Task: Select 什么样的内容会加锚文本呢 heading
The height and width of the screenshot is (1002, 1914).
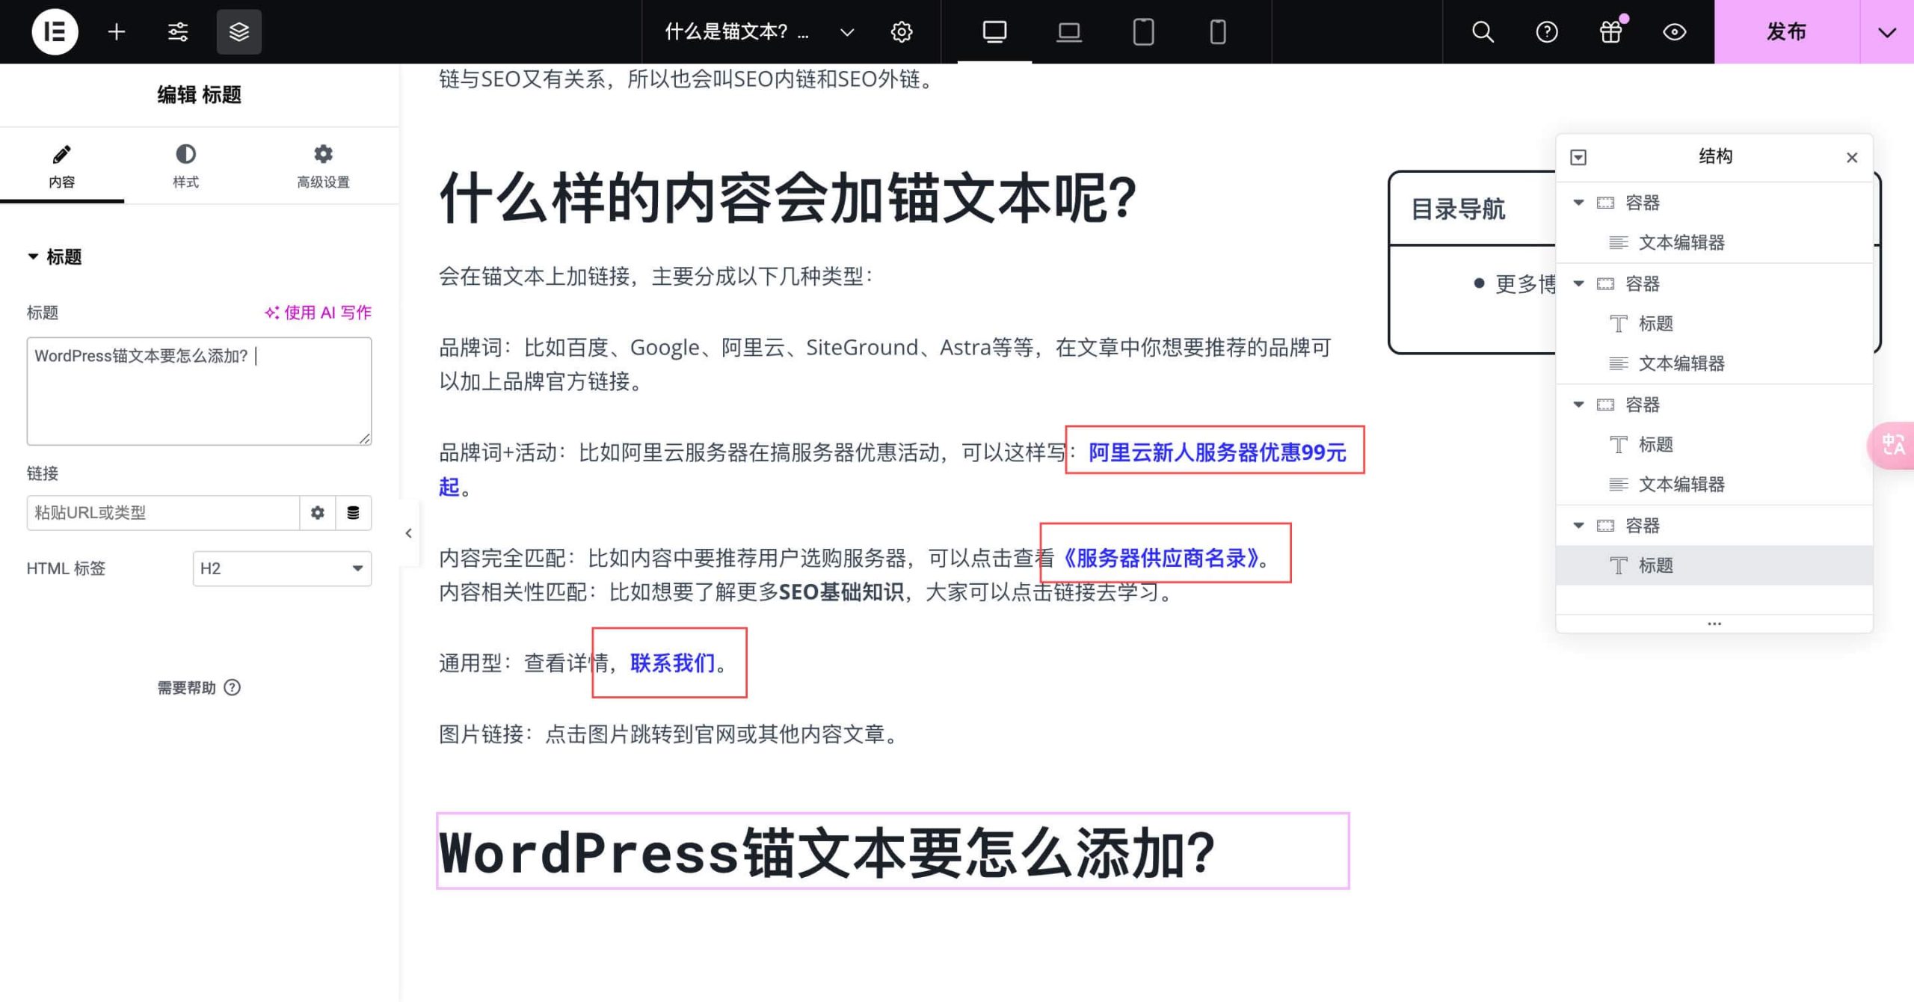Action: pyautogui.click(x=787, y=198)
